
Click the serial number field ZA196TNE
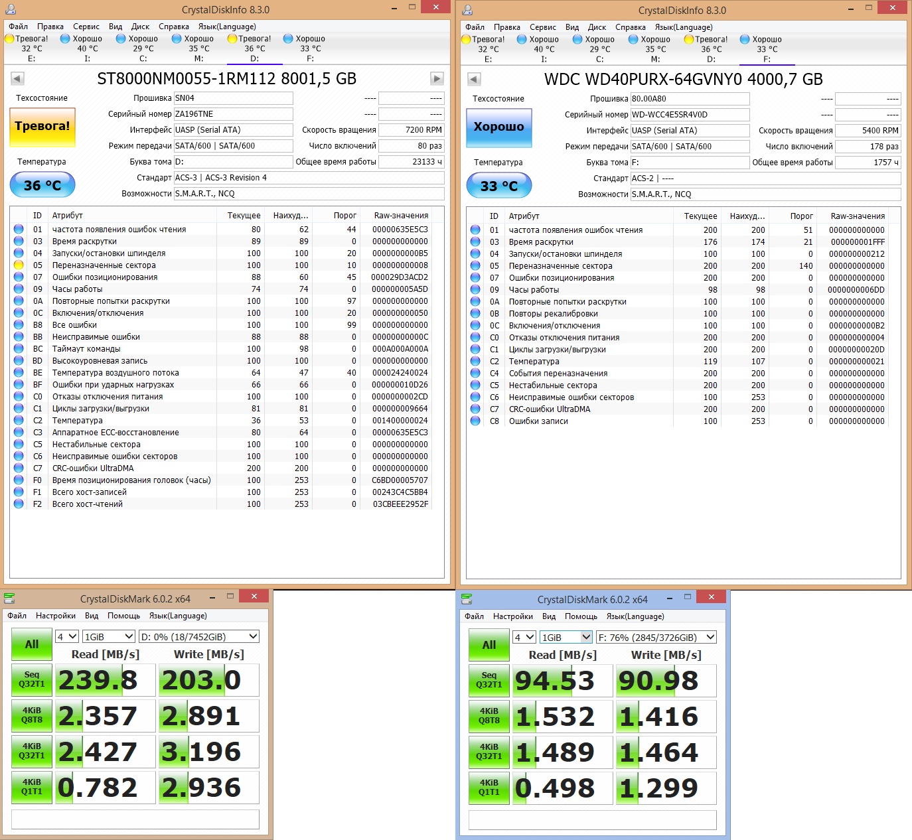(x=233, y=114)
